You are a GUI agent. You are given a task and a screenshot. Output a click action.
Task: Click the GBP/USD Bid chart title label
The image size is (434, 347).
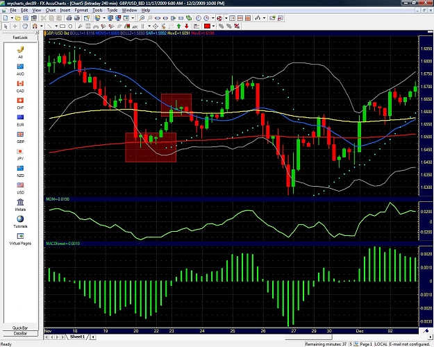(58, 33)
